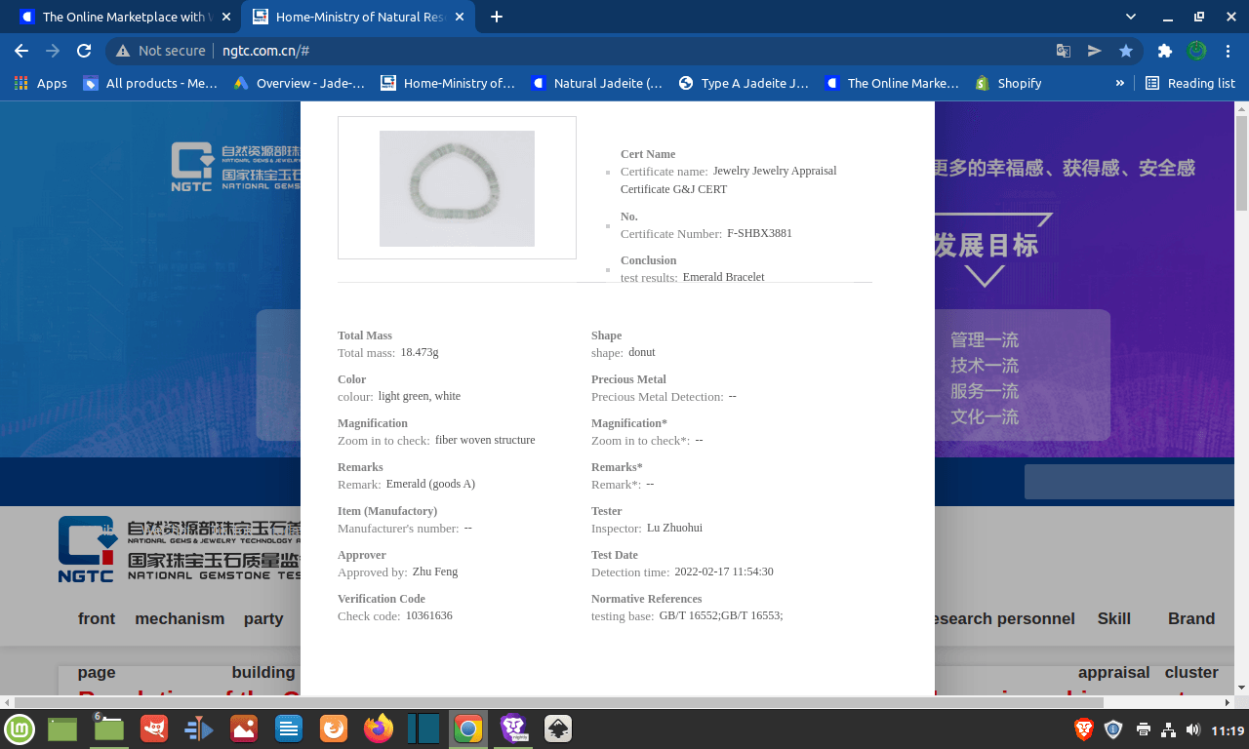Click the Not secure site information indicator
The image size is (1249, 749).
click(161, 51)
